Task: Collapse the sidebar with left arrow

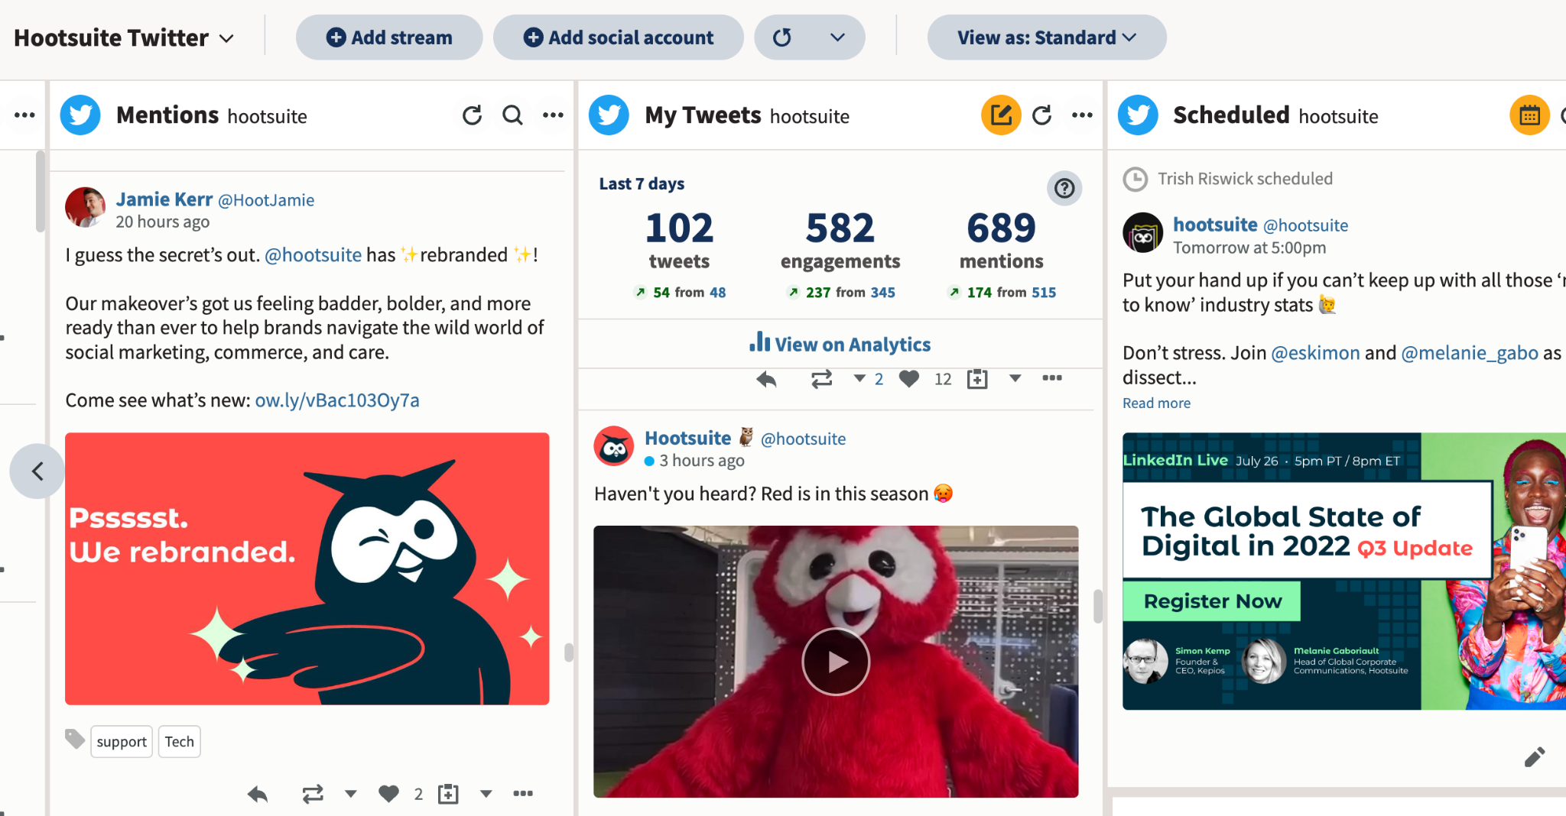Action: tap(37, 471)
